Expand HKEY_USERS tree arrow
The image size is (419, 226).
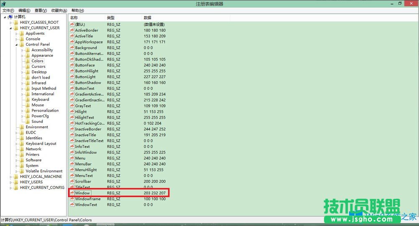[11, 182]
